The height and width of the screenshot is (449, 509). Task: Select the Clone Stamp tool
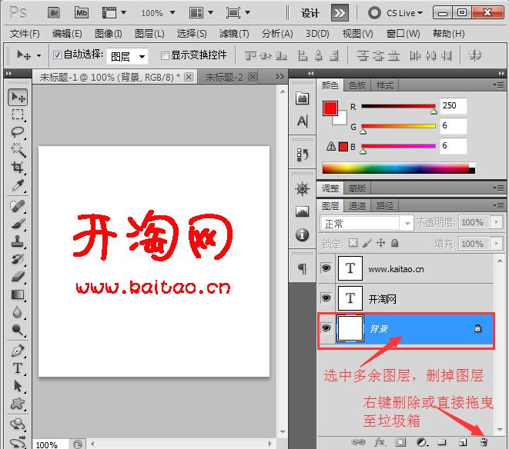[18, 241]
